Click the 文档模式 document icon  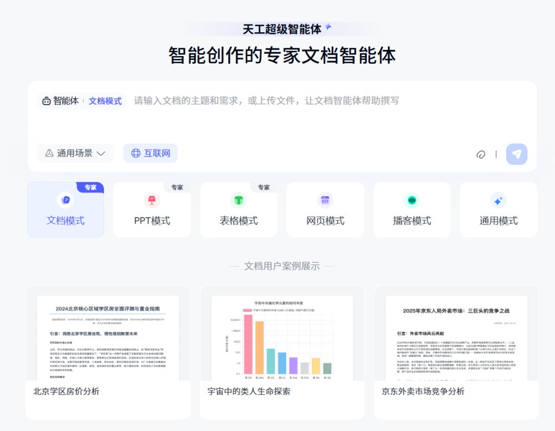point(65,200)
